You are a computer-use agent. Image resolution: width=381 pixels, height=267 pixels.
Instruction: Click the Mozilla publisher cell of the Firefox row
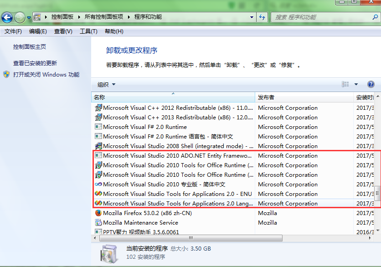tap(267, 213)
